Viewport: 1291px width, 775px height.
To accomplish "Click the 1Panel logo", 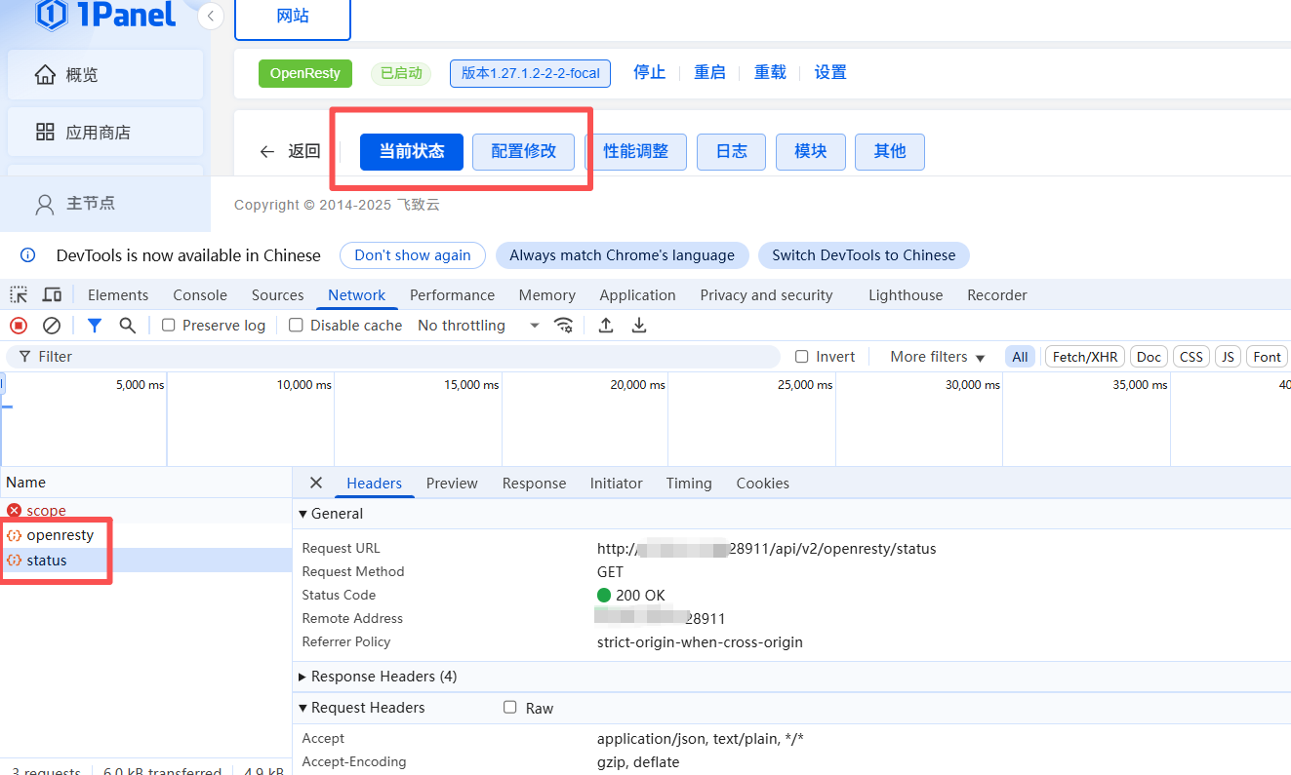I will tap(105, 15).
